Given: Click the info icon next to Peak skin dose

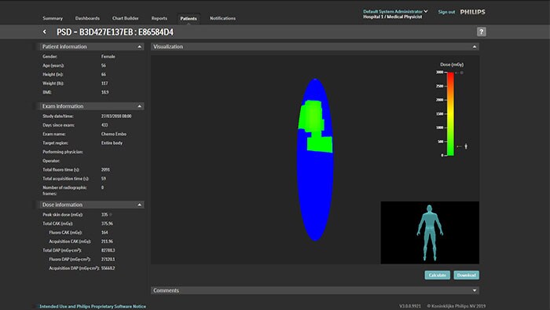Looking at the screenshot, I should 111,215.
